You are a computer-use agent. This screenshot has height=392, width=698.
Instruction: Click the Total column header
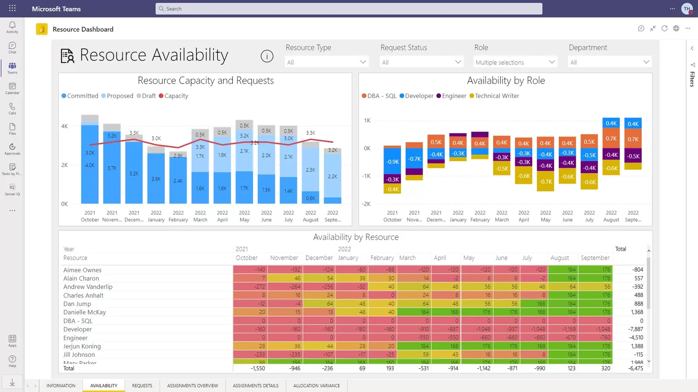click(620, 249)
